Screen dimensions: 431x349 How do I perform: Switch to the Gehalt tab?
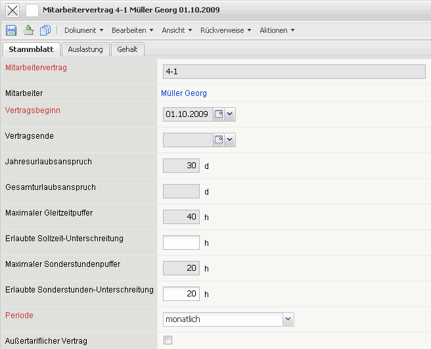pyautogui.click(x=127, y=50)
